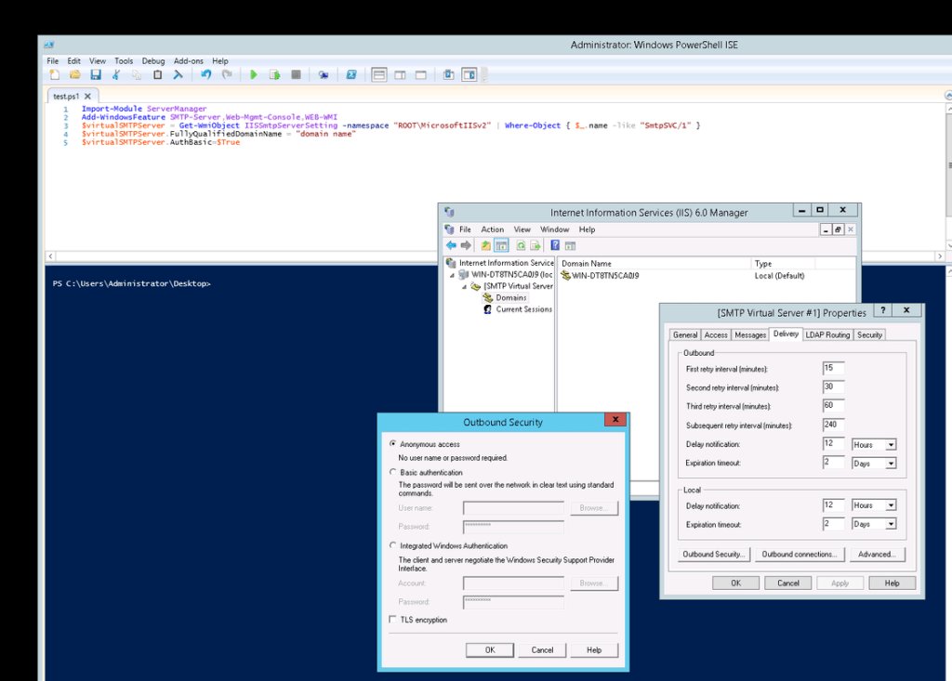Switch to Access tab in SMTP Properties
This screenshot has height=681, width=952.
(x=715, y=335)
